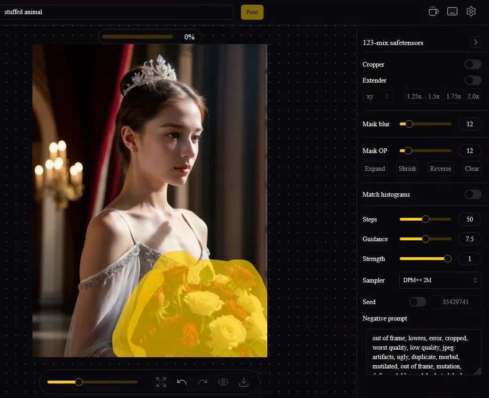Click the Seed number field

click(455, 302)
